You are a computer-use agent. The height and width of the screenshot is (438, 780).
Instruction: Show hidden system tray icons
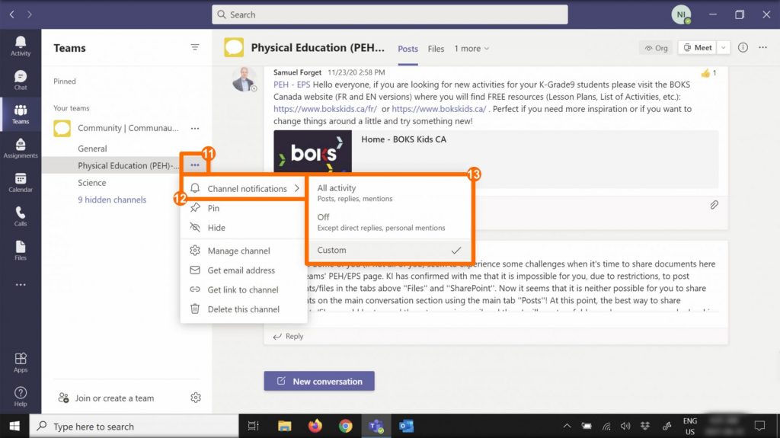pos(567,426)
